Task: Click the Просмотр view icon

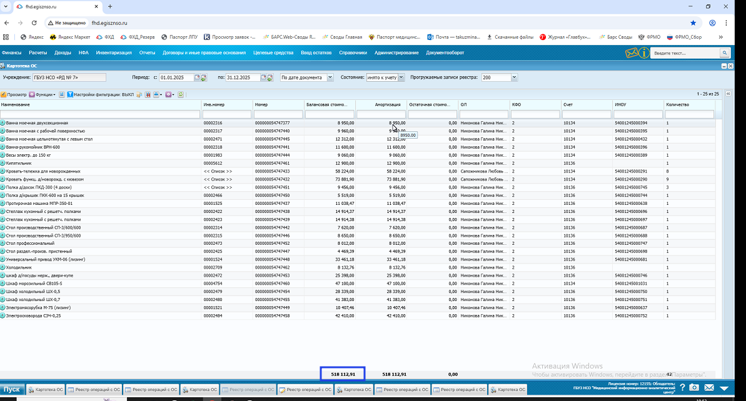Action: point(4,94)
